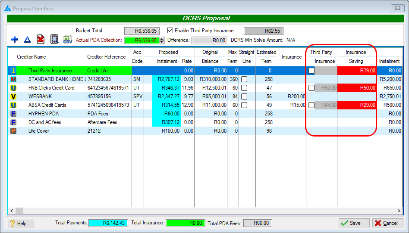Tick Straight Line checkbox for Standard Bank row
This screenshot has width=409, height=233.
tap(244, 79)
